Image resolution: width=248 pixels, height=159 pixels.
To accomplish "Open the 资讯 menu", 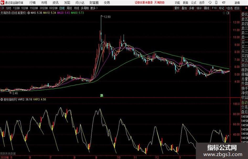I will coord(56,3).
